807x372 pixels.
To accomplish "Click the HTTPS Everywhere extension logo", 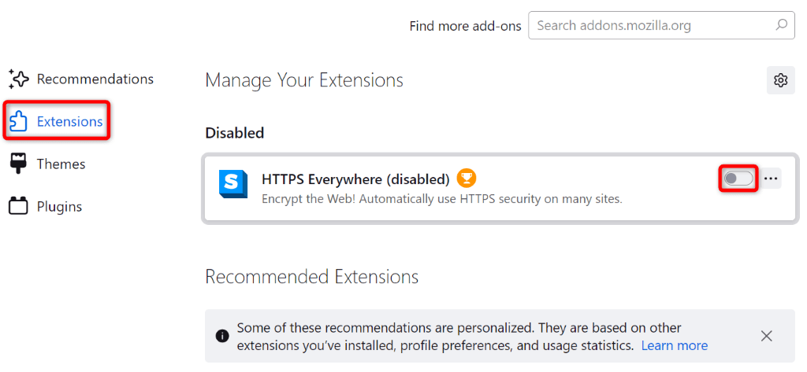I will pyautogui.click(x=232, y=185).
